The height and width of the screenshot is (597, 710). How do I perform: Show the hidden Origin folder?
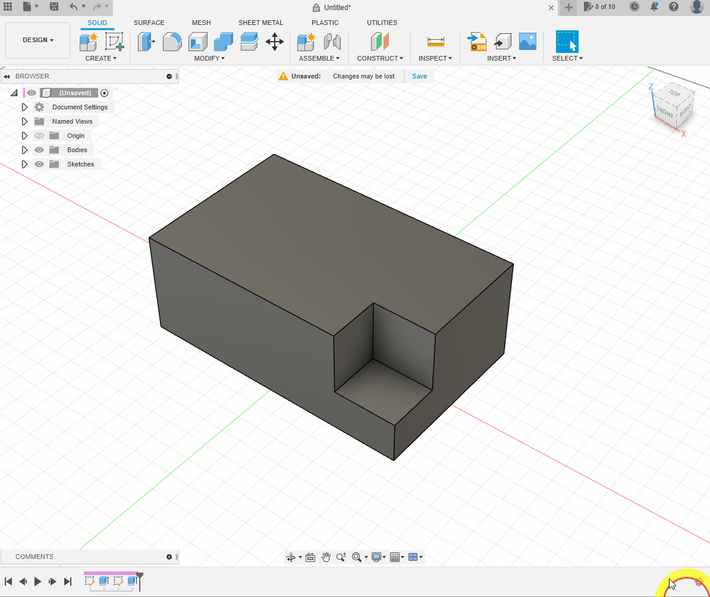(39, 136)
